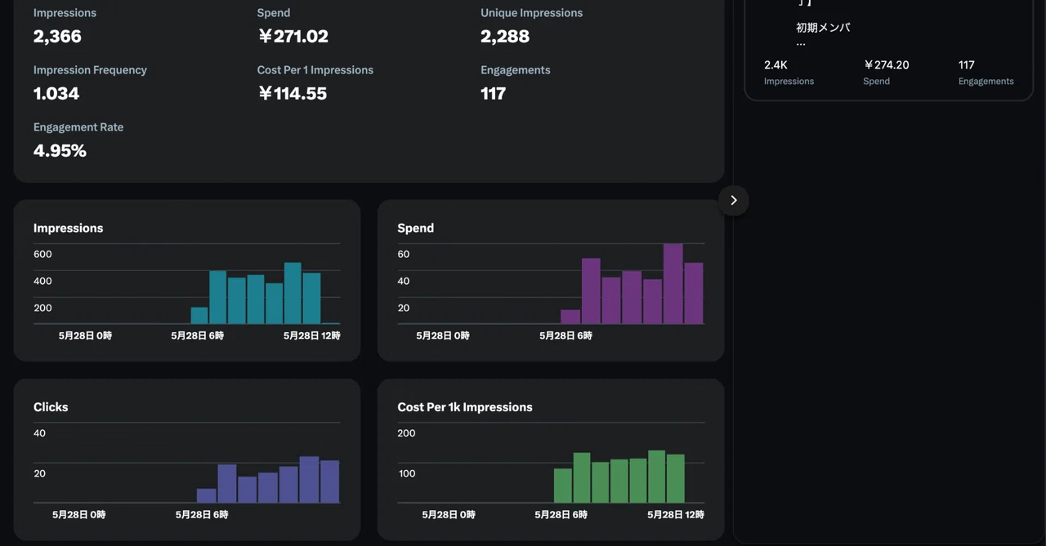Select the Clicks chart title
Image resolution: width=1046 pixels, height=546 pixels.
(x=51, y=406)
